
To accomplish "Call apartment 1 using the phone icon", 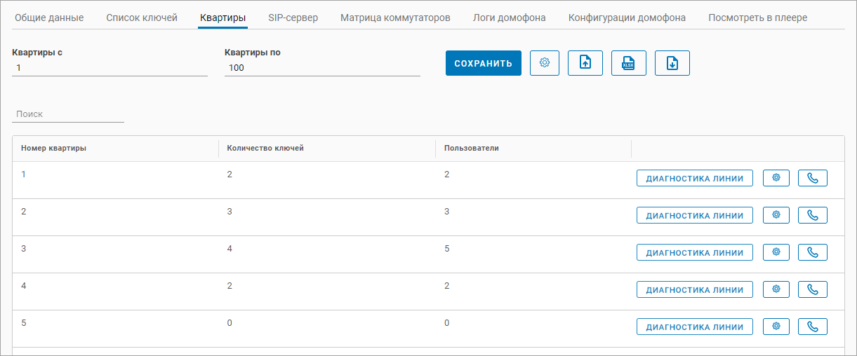I will (813, 178).
